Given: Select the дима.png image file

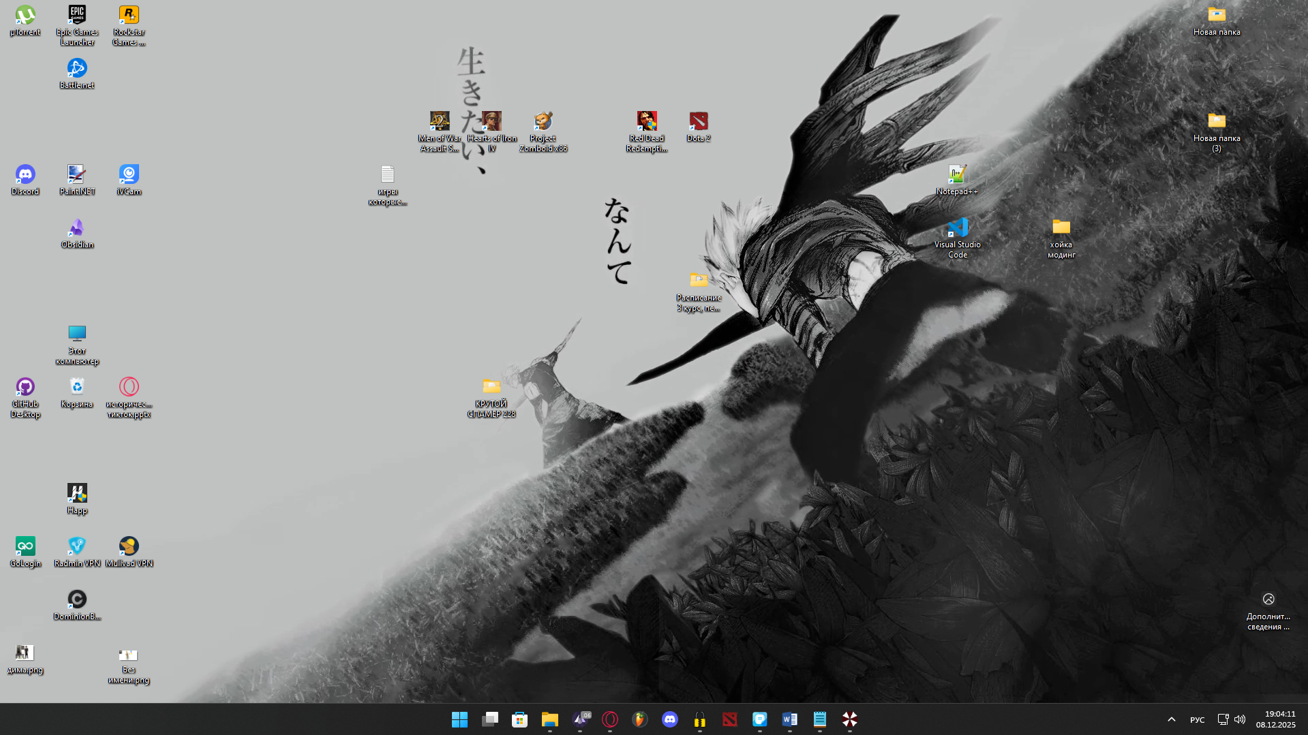Looking at the screenshot, I should click(25, 659).
